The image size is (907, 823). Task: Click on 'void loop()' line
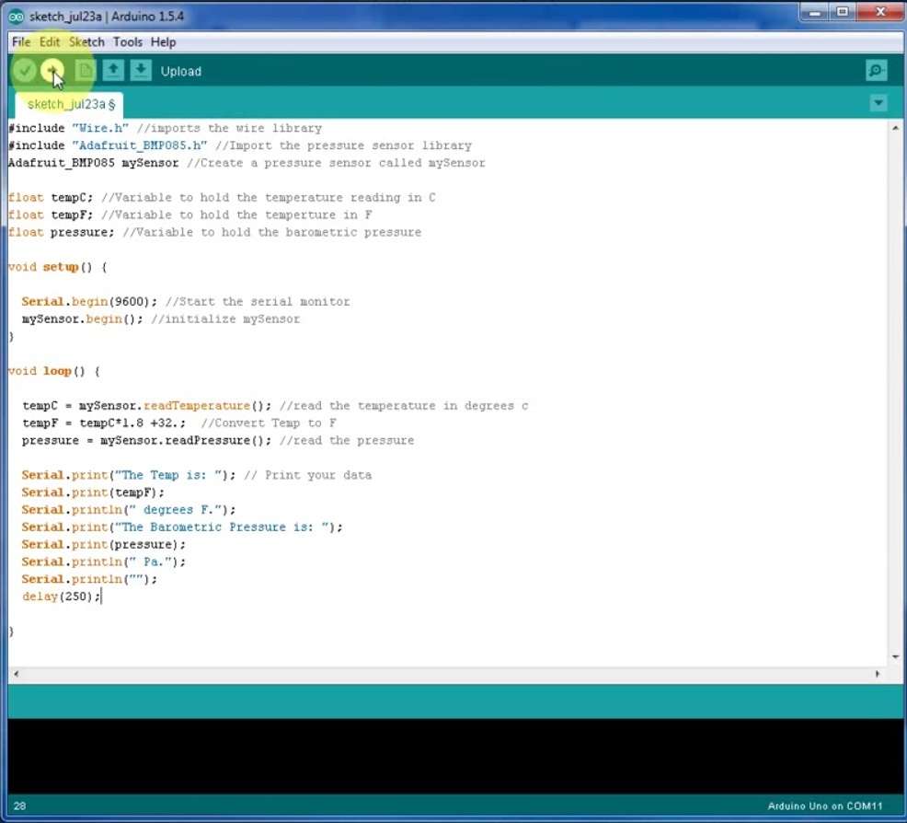pos(53,371)
